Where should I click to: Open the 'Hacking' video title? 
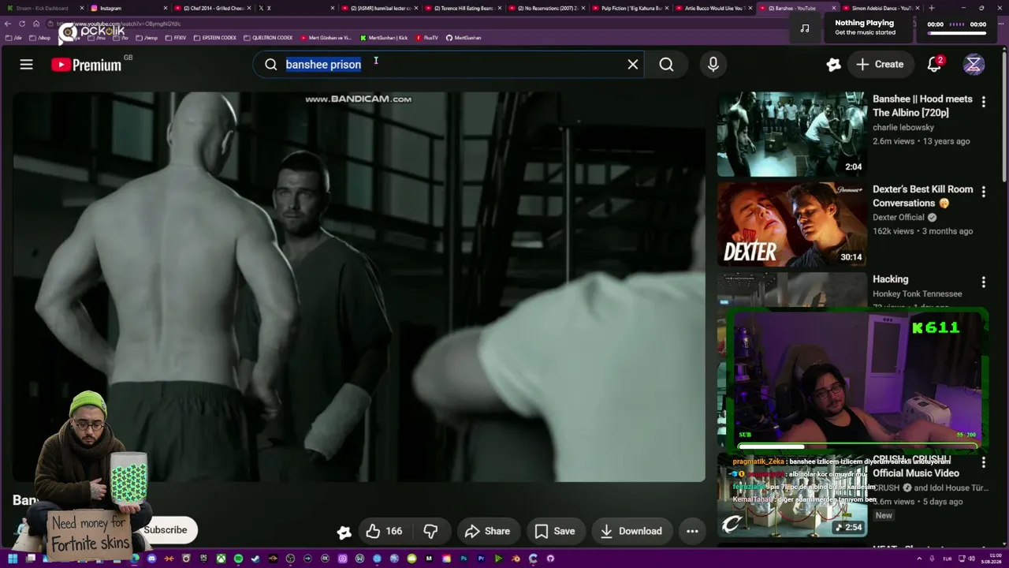(x=890, y=279)
